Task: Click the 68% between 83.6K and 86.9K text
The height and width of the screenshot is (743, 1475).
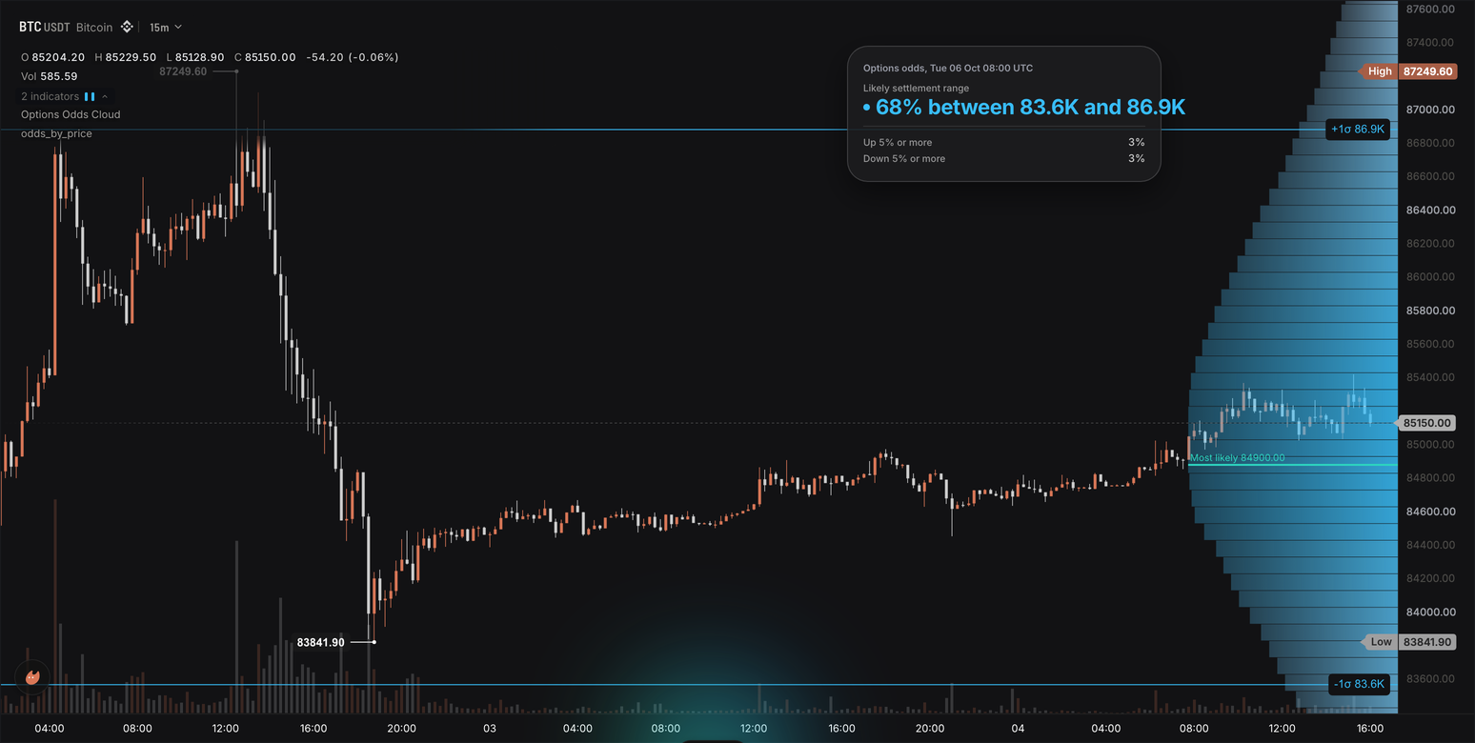Action: [x=1030, y=108]
